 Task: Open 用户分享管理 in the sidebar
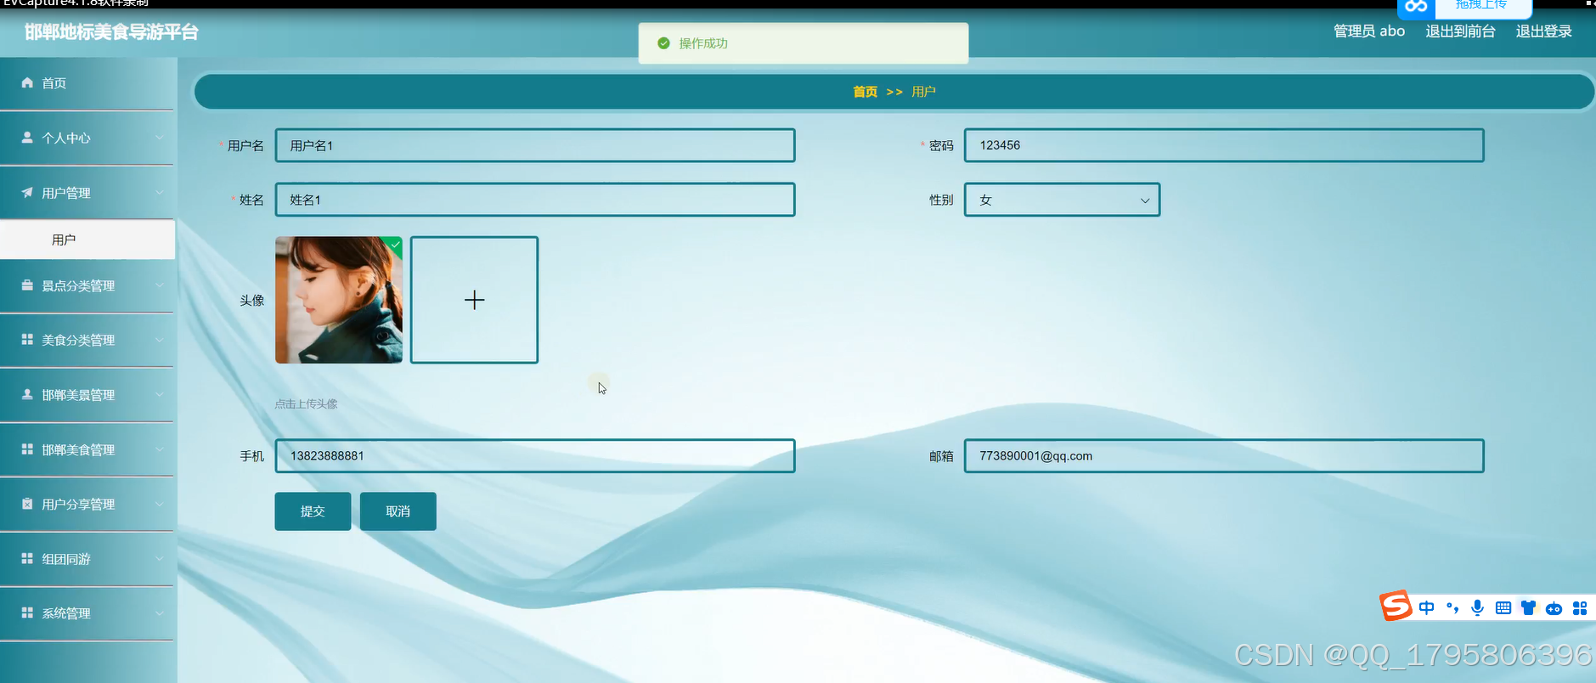87,504
